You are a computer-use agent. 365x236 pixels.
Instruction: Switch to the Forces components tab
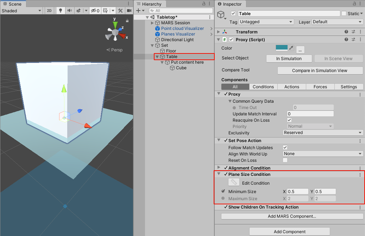click(320, 87)
